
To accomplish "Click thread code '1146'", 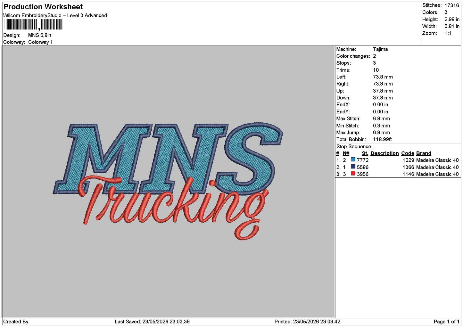I will pos(409,174).
